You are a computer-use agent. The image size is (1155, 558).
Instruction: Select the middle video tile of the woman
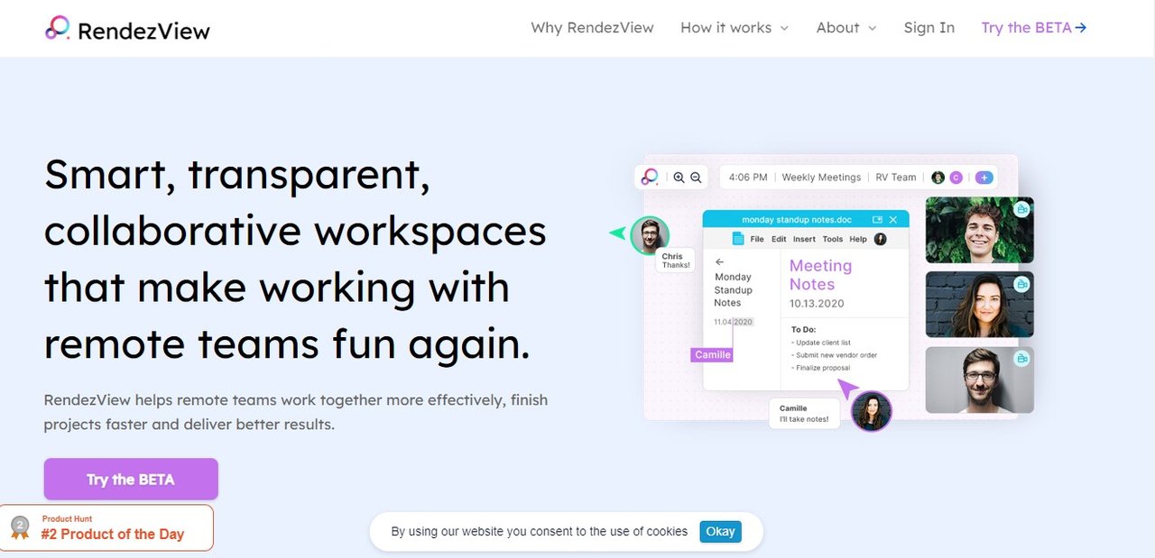(979, 305)
